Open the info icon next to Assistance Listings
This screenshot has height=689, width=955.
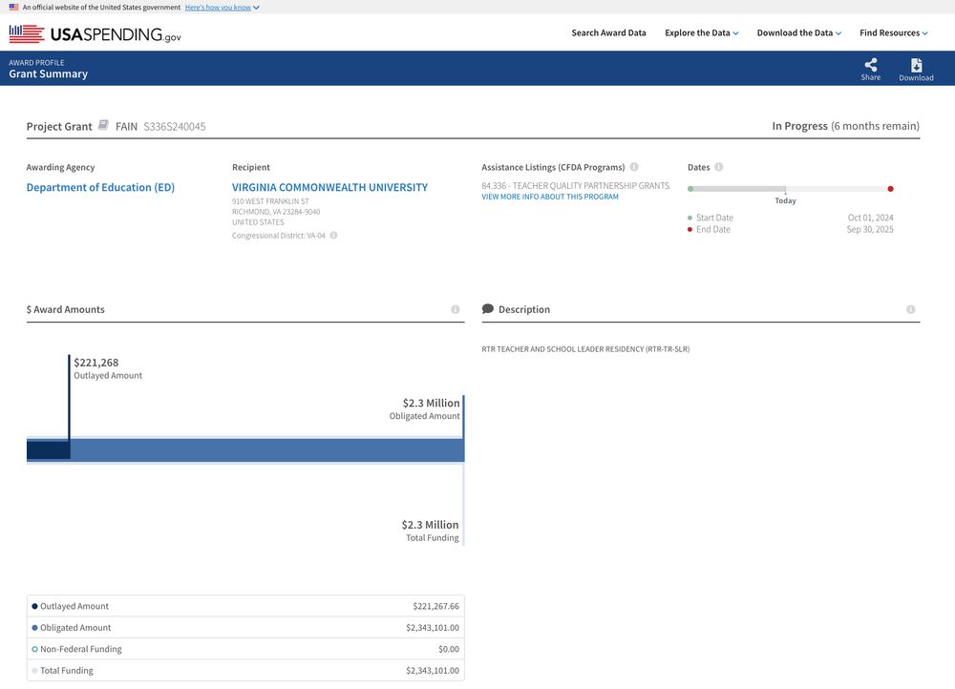634,167
